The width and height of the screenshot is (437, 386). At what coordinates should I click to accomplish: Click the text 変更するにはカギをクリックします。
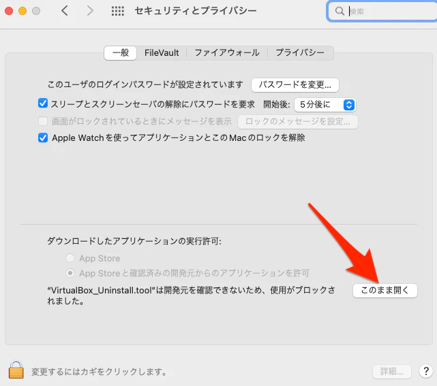99,372
